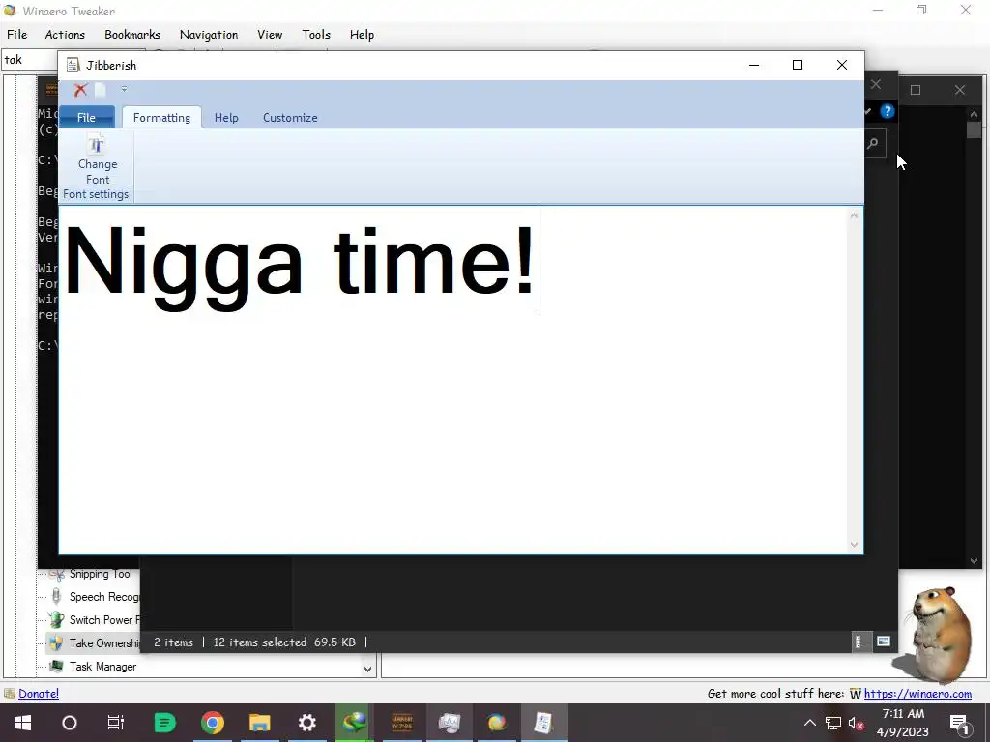990x742 pixels.
Task: Click the monitor graph taskbar icon
Action: click(x=450, y=723)
